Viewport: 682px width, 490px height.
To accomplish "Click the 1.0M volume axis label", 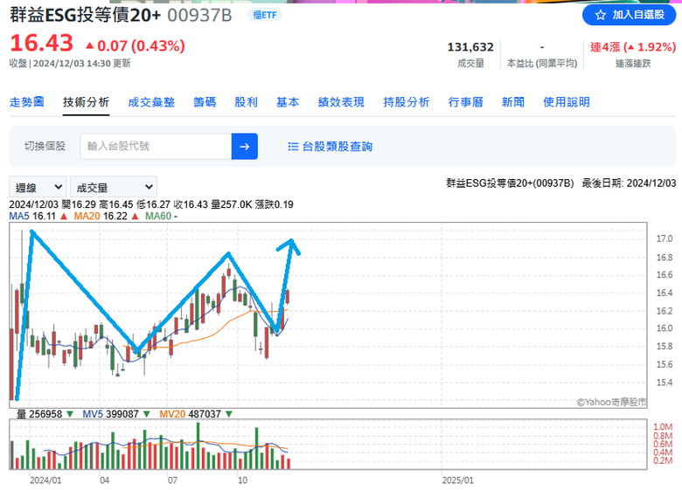I will pyautogui.click(x=663, y=426).
